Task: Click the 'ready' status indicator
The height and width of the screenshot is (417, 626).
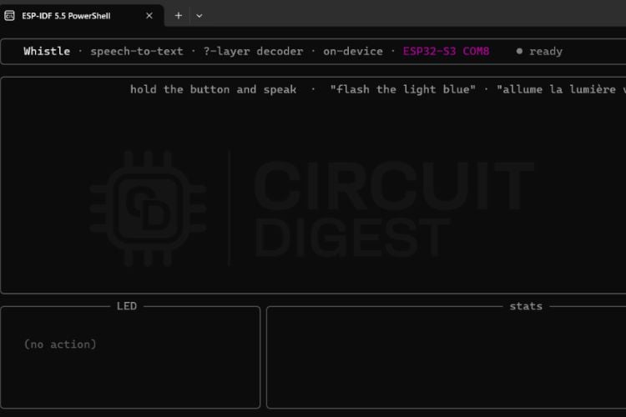Action: [539, 52]
